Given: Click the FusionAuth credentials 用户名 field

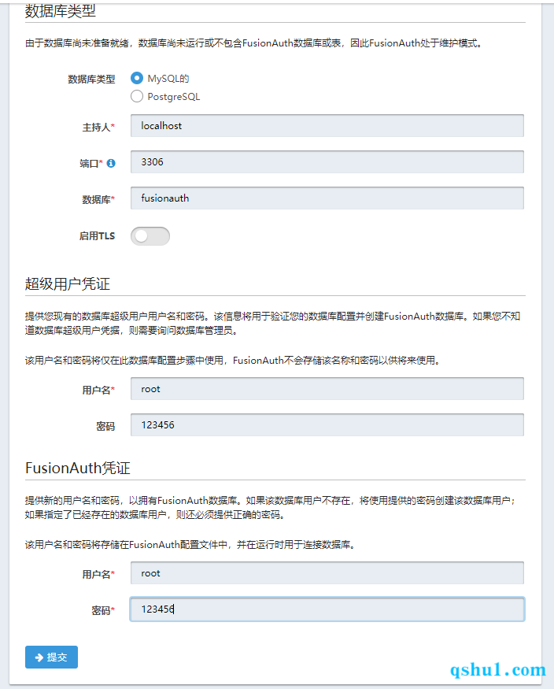Looking at the screenshot, I should [327, 573].
